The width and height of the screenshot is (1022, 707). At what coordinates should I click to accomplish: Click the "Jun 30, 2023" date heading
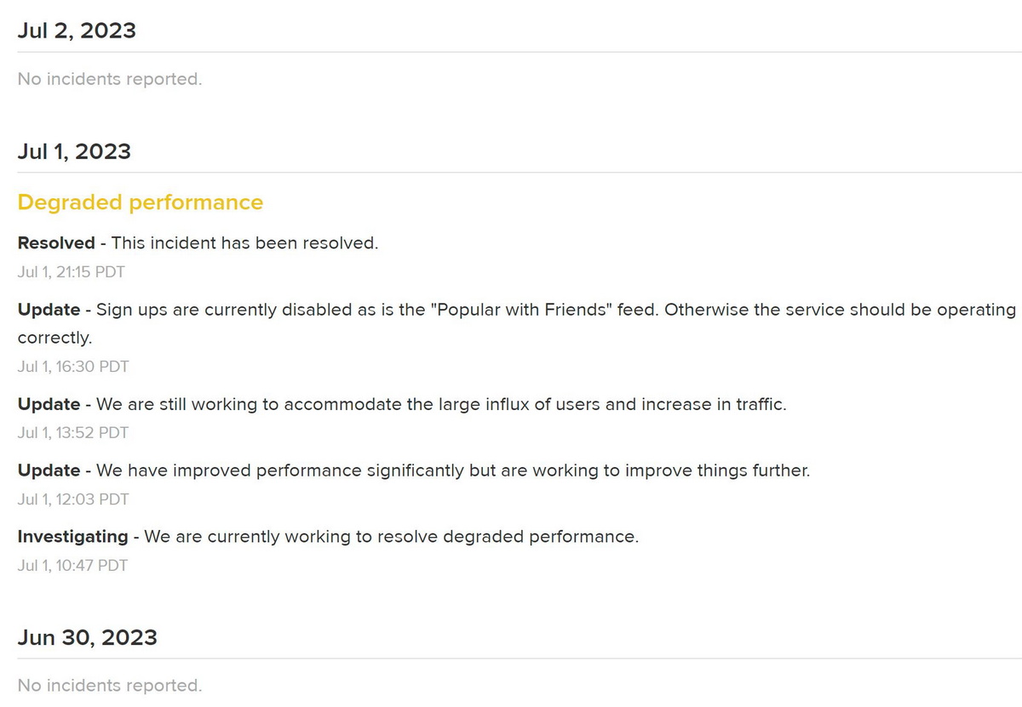click(x=87, y=638)
